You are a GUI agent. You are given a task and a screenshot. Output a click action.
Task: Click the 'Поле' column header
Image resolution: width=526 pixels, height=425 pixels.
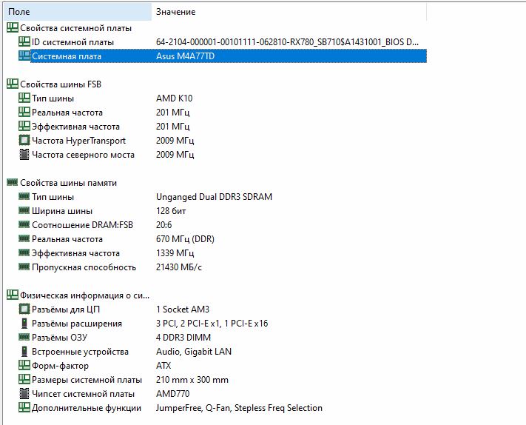tap(78, 12)
